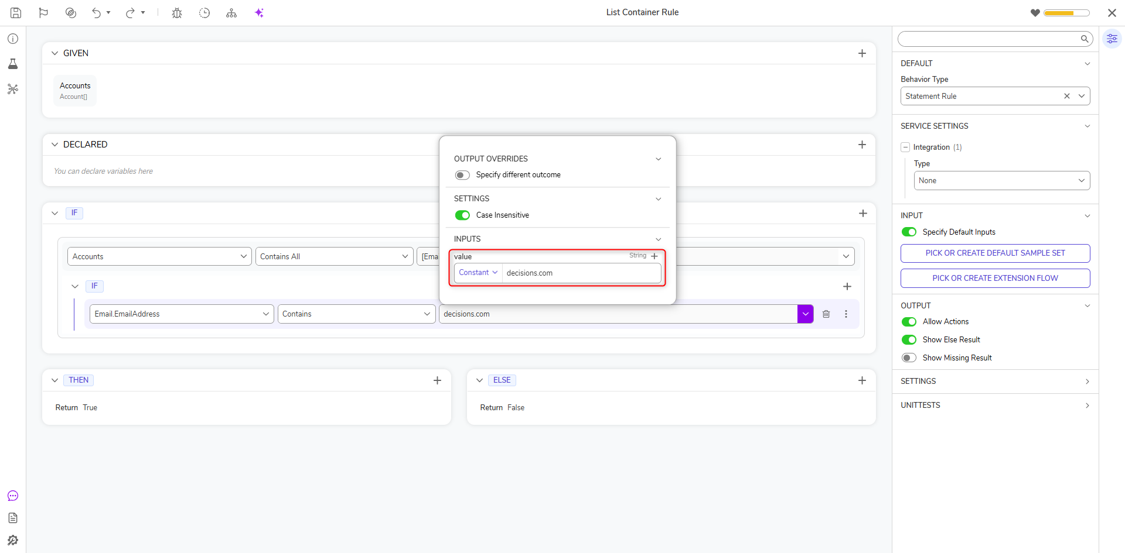Click the yellow progress bar near heart
The height and width of the screenshot is (553, 1125).
tap(1066, 13)
